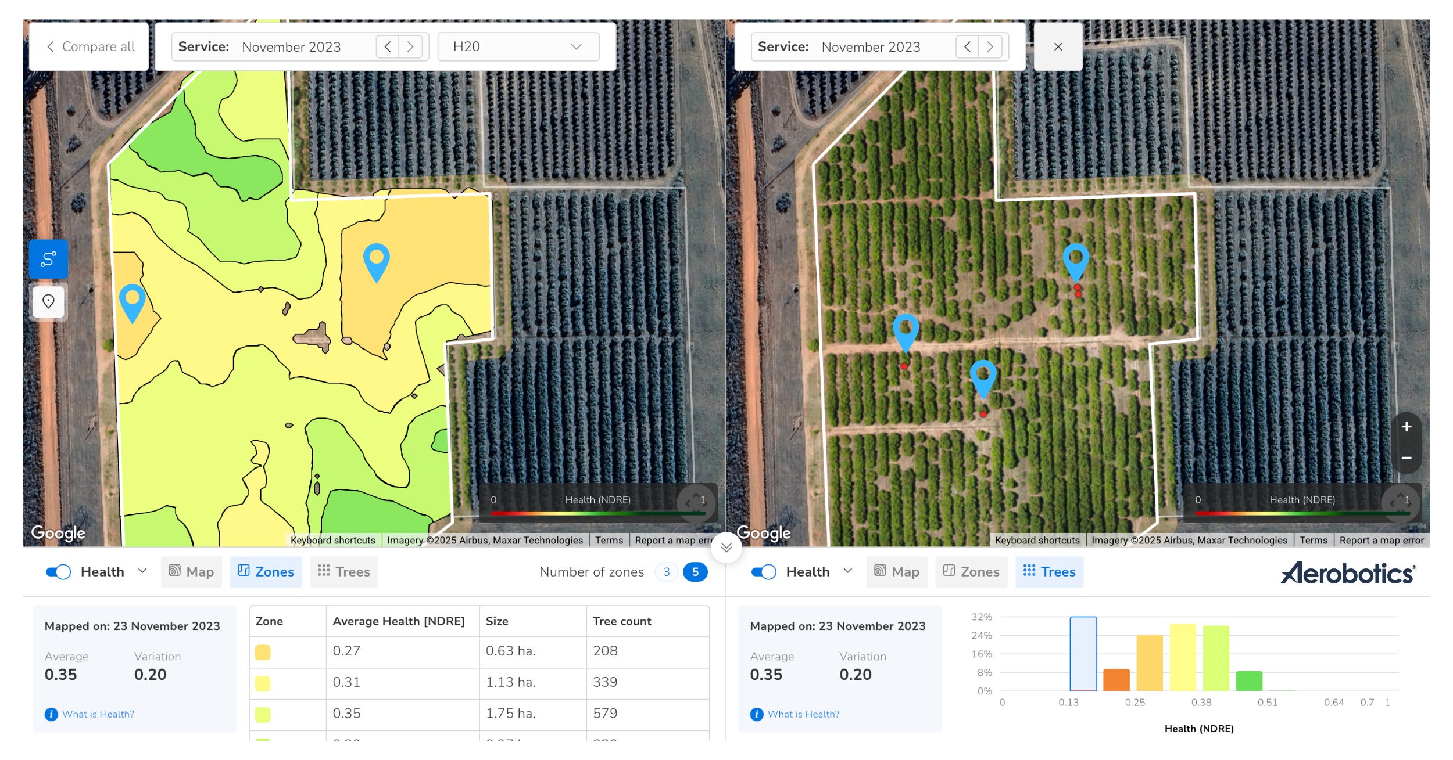Go to previous service on left panel
Screen dimensions: 1453x760
pyautogui.click(x=388, y=46)
